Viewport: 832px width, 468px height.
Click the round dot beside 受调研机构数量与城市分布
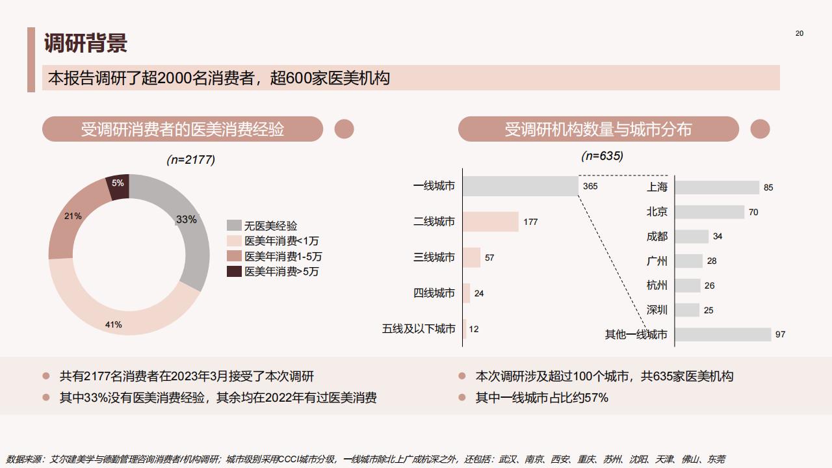(x=760, y=129)
